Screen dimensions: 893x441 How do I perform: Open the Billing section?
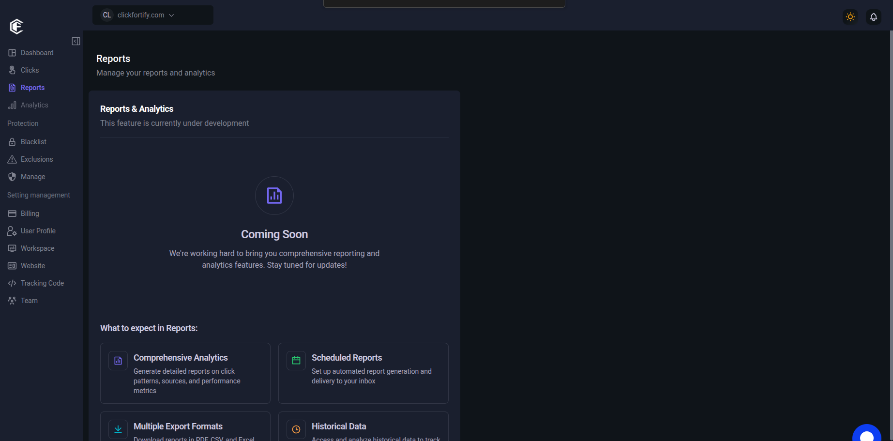[x=30, y=213]
